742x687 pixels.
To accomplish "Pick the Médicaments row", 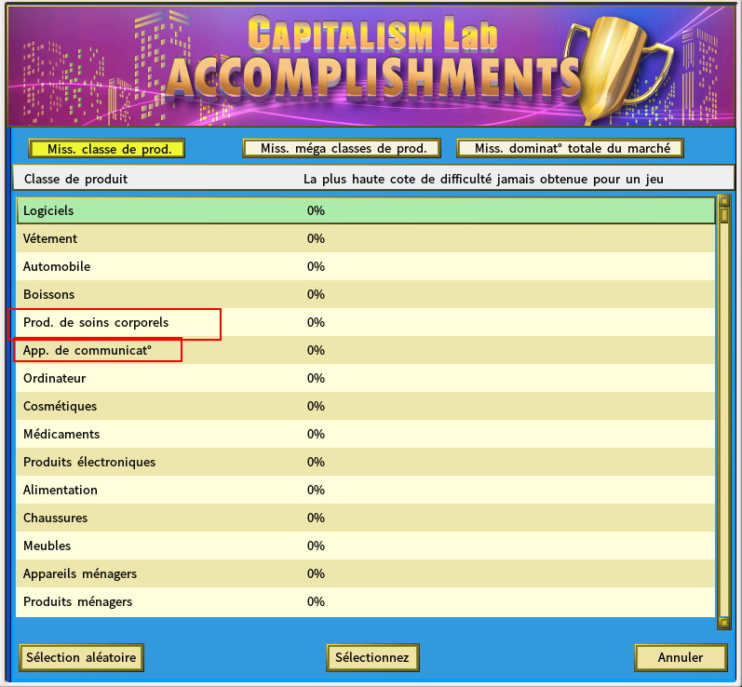I will 365,434.
